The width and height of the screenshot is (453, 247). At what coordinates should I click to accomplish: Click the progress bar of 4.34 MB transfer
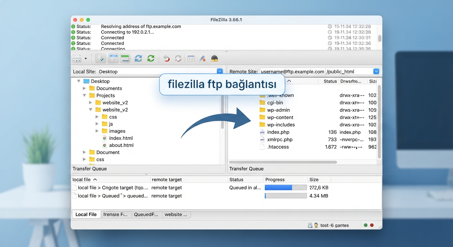286,196
